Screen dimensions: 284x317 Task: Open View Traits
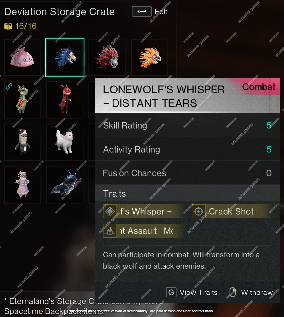(199, 292)
